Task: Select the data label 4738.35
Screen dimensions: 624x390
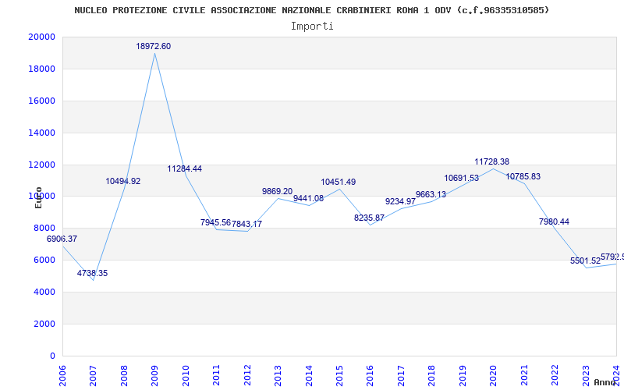Action: 92,274
